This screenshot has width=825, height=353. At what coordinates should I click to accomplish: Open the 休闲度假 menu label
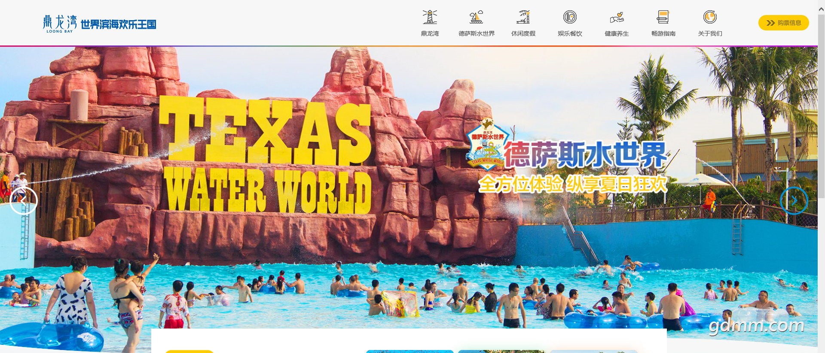click(523, 33)
